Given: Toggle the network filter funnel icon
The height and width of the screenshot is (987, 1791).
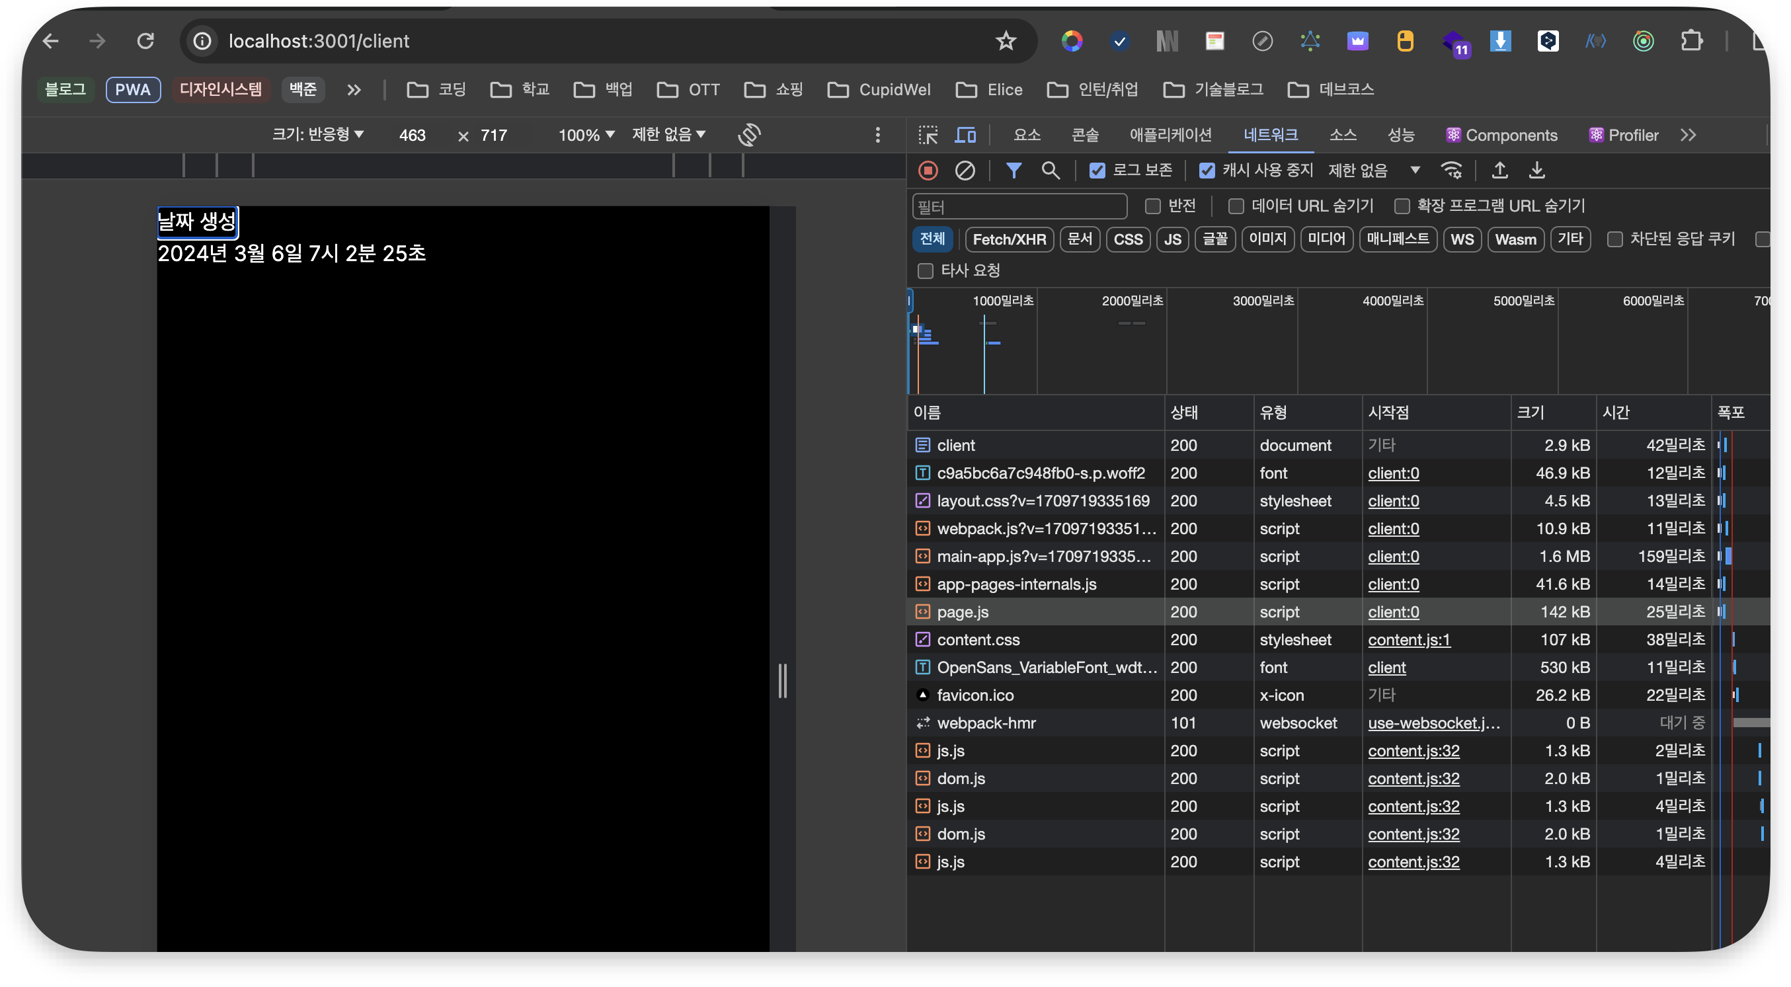Looking at the screenshot, I should click(x=1014, y=171).
